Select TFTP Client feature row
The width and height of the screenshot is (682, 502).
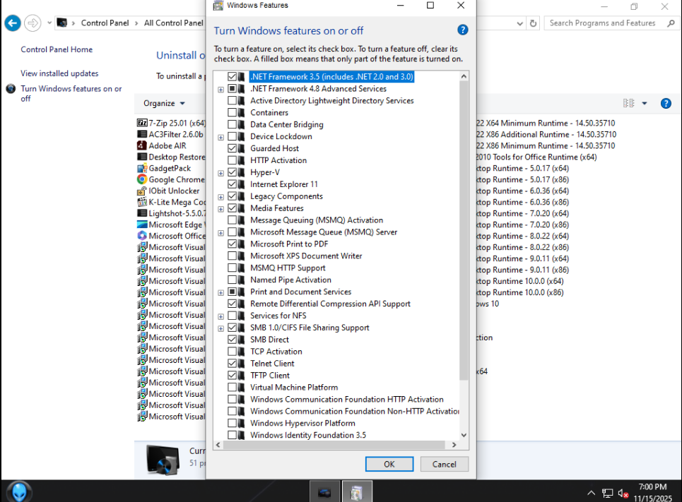click(x=270, y=376)
